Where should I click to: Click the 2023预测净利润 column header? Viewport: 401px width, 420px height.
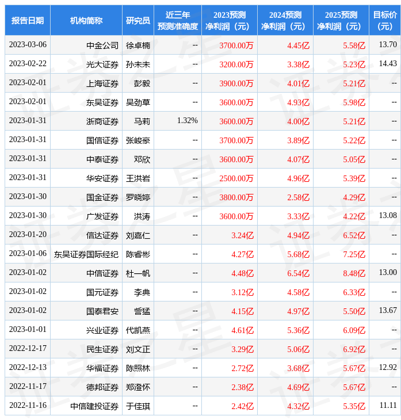pyautogui.click(x=230, y=21)
